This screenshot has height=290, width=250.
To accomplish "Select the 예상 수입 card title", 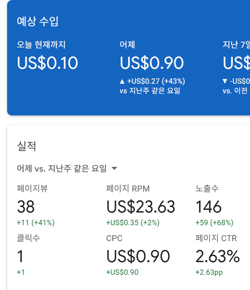I will [38, 22].
